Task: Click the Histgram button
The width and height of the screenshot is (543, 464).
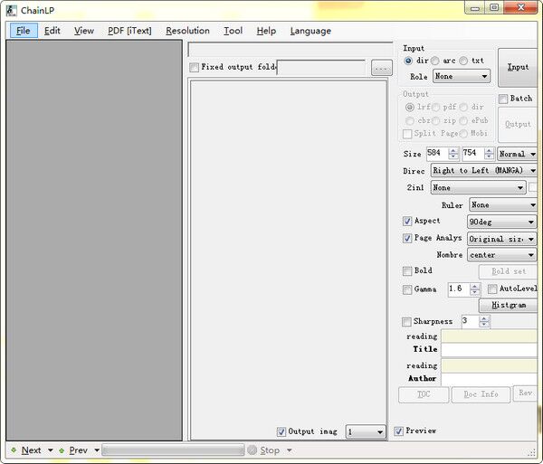Action: point(509,306)
